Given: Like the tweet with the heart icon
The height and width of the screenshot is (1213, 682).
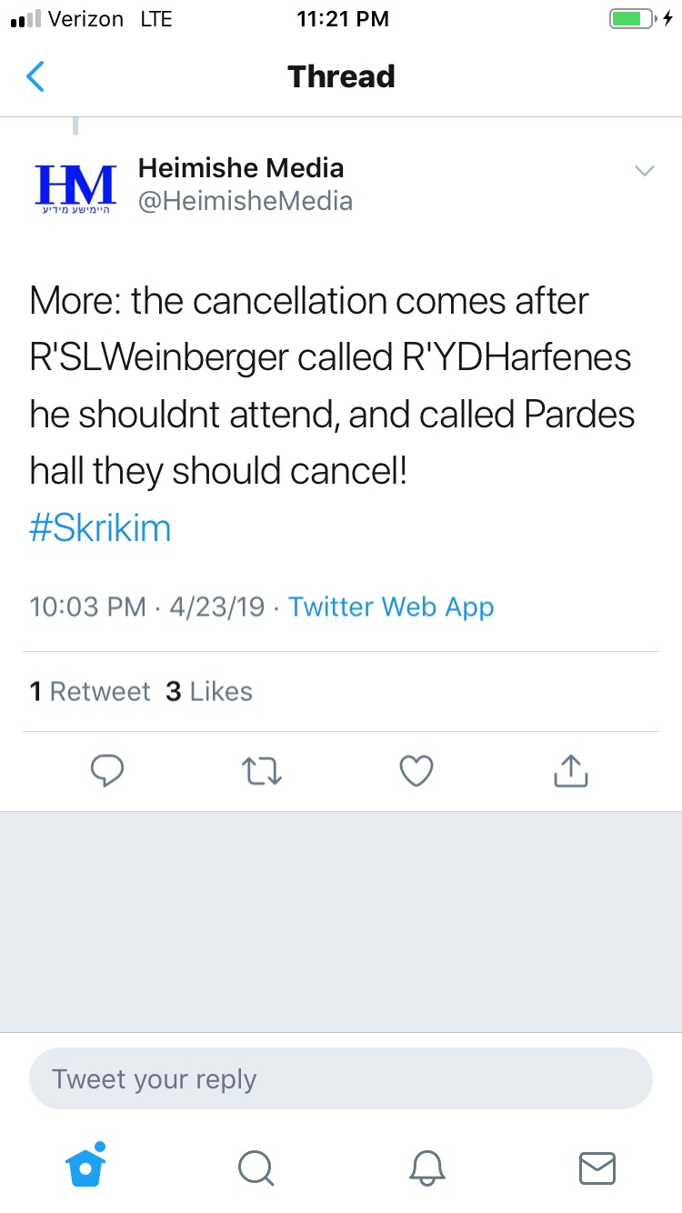Looking at the screenshot, I should tap(416, 772).
